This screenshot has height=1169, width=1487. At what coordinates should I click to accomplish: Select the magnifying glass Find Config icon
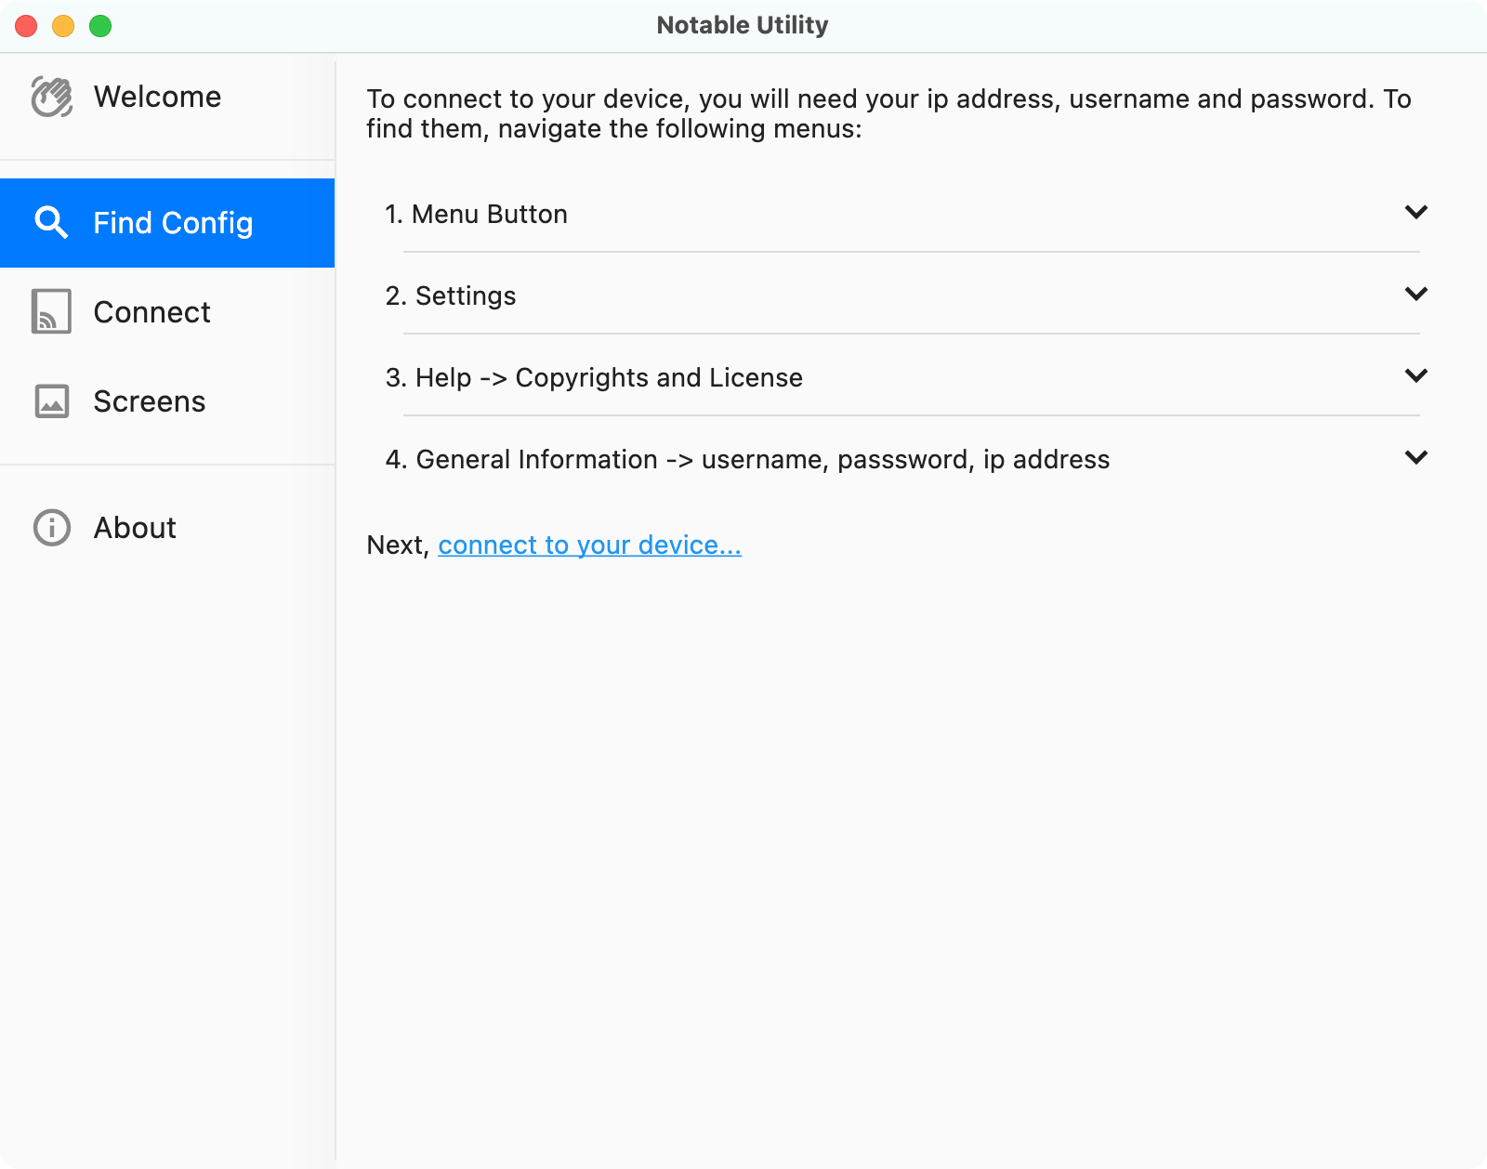[x=52, y=222]
